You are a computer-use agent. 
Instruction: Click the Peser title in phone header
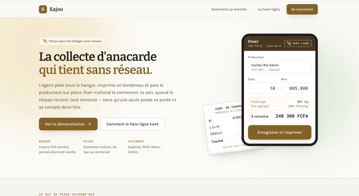pos(253,41)
